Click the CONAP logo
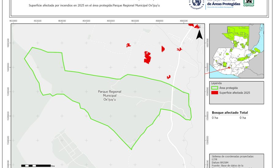The width and height of the screenshot is (275, 168). pyautogui.click(x=248, y=3)
